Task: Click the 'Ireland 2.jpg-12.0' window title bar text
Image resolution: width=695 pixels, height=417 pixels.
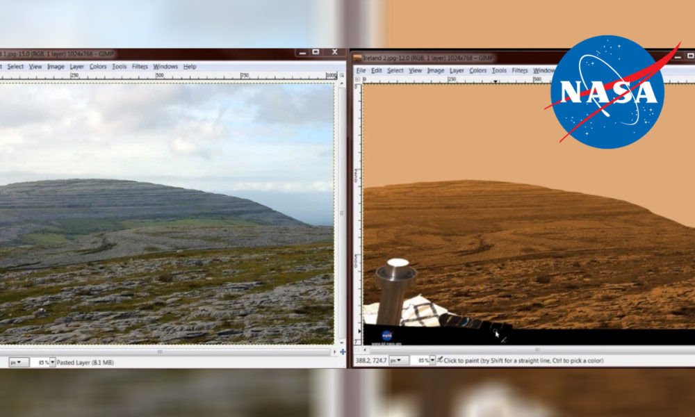Action: pos(427,58)
